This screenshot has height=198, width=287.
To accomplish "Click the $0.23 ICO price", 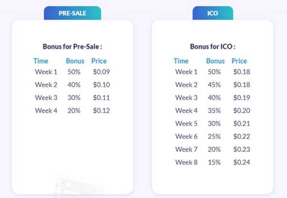I will click(241, 149).
